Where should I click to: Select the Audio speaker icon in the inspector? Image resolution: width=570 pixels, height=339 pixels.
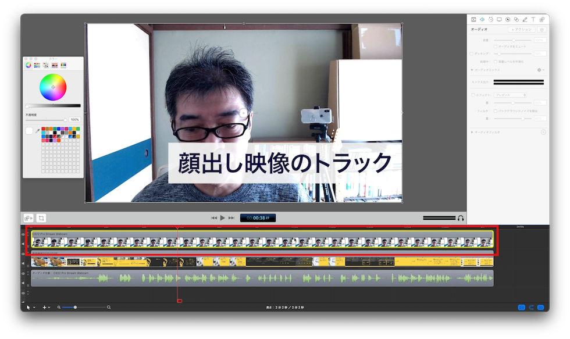[x=482, y=19]
